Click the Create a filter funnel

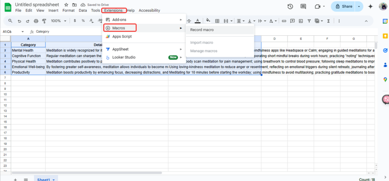(309, 21)
